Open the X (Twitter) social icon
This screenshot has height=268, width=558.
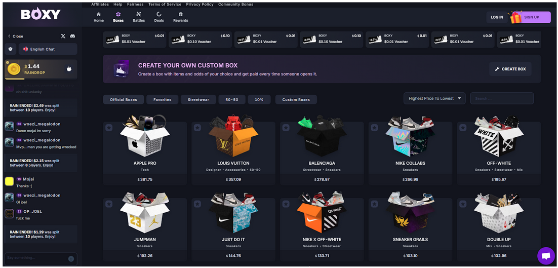pos(63,36)
